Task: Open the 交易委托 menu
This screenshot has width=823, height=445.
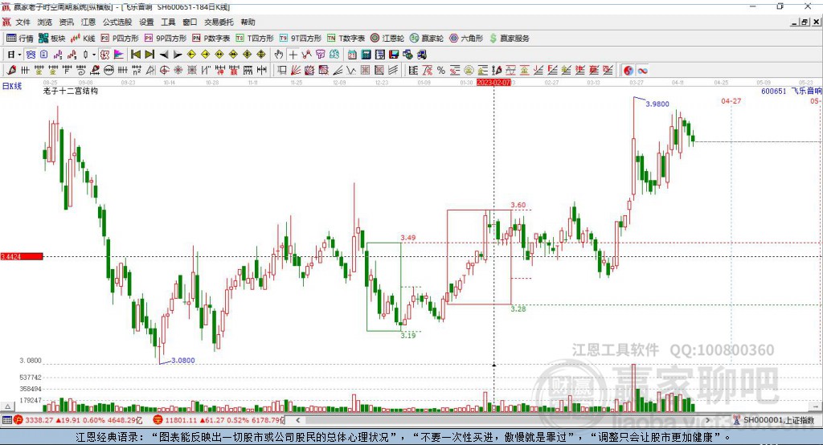Action: tap(219, 22)
